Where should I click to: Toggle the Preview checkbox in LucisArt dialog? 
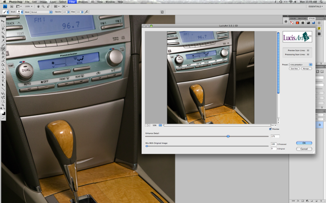[270, 129]
